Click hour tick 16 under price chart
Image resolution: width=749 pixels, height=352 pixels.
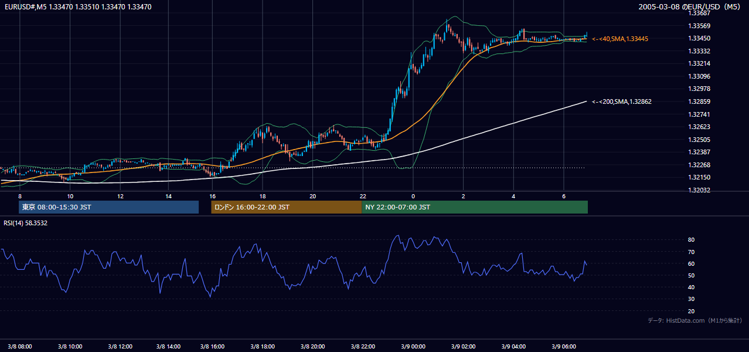tap(212, 196)
